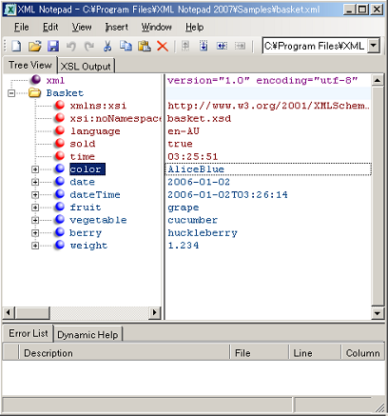Click red attribute icon beside time
The width and height of the screenshot is (388, 416).
(60, 156)
